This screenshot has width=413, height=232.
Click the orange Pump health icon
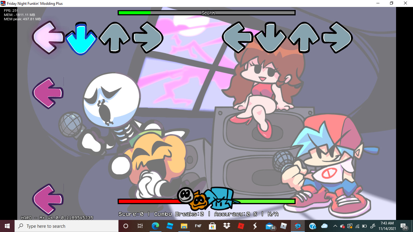coord(199,201)
